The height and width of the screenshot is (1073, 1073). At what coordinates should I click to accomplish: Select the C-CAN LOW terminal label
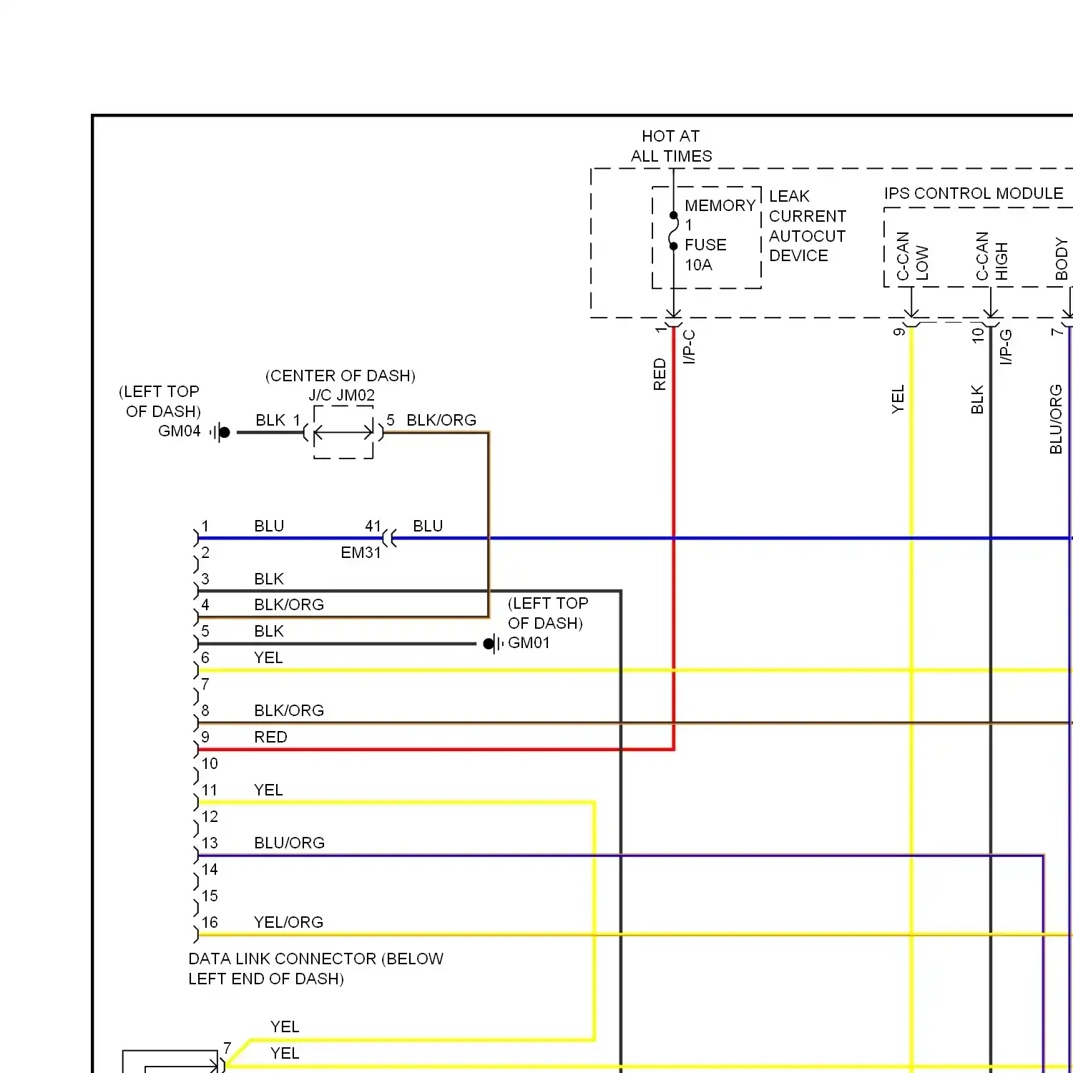[x=912, y=256]
